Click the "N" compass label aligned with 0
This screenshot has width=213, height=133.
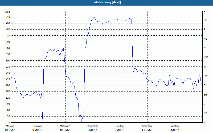point(204,123)
